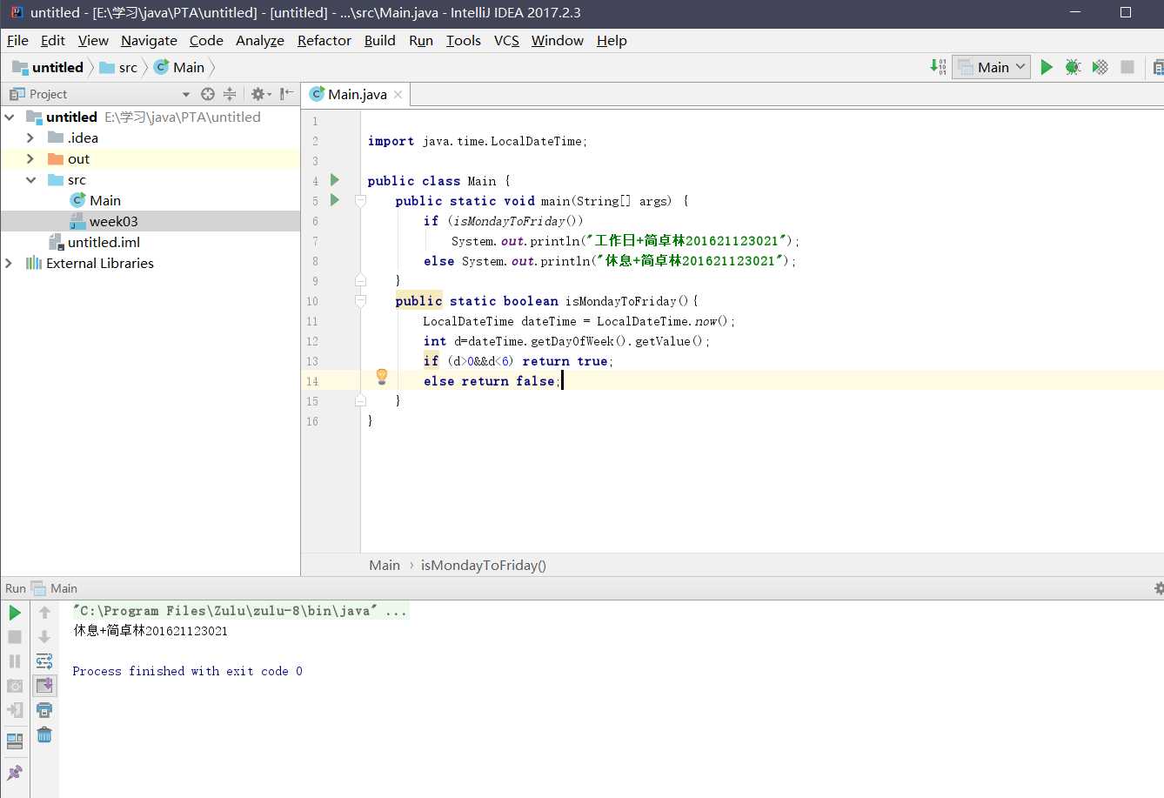The height and width of the screenshot is (798, 1164).
Task: Clear the console with the trash icon
Action: tap(44, 735)
